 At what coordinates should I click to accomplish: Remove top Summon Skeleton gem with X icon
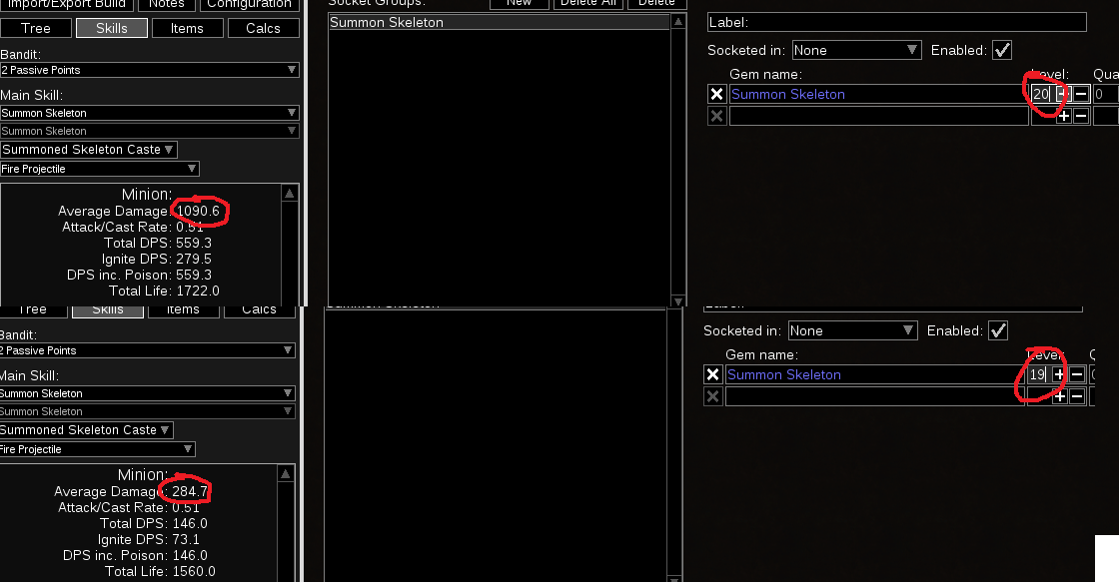click(716, 94)
